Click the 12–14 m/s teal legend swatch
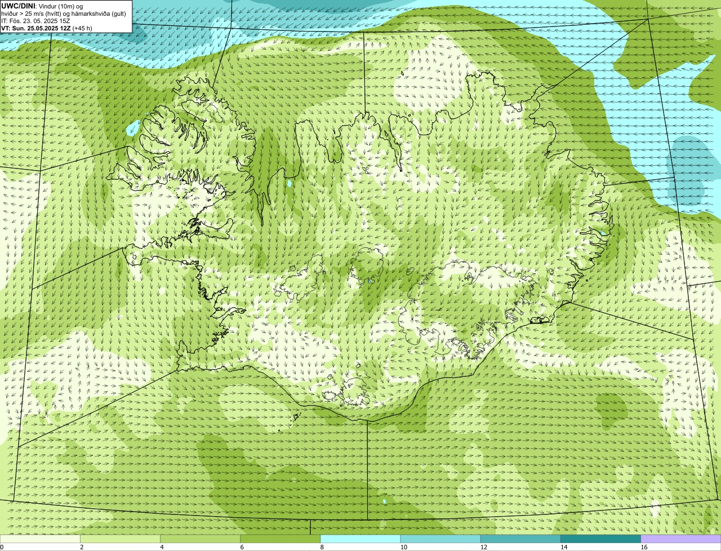Screen dimensions: 721x551 (520, 539)
